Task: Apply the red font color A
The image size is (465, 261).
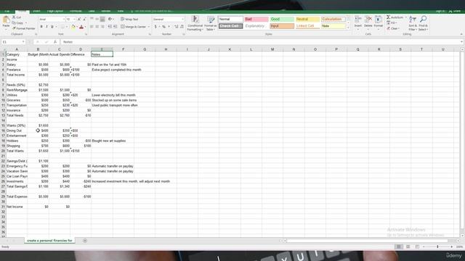Action: pyautogui.click(x=81, y=27)
